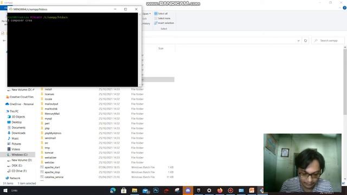Sort files by Size column
The image size is (347, 195).
tap(161, 48)
